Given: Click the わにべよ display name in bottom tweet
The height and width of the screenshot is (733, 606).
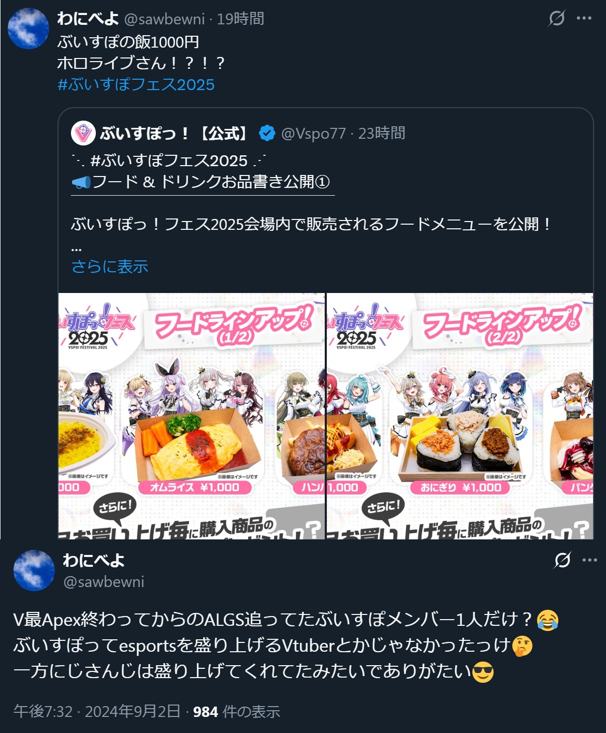Looking at the screenshot, I should click(94, 560).
